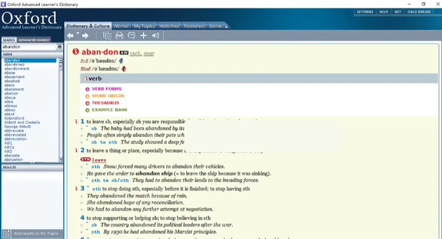Submit search with the arrow button

60,47
